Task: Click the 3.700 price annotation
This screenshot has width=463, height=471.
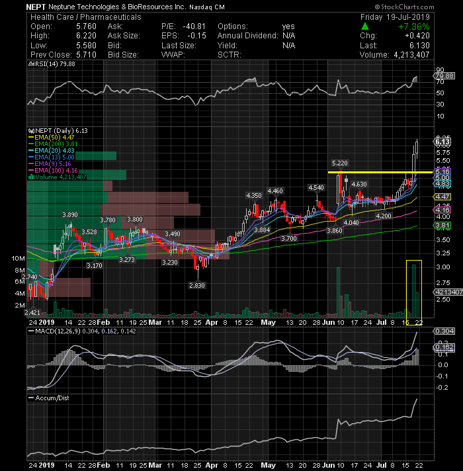Action: click(289, 239)
